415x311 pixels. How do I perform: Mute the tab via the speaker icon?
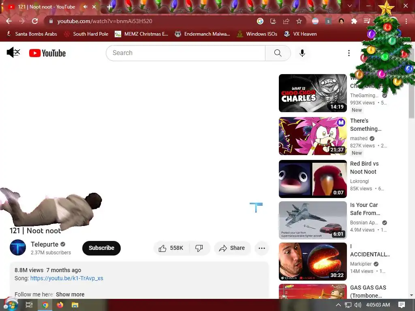85,6
